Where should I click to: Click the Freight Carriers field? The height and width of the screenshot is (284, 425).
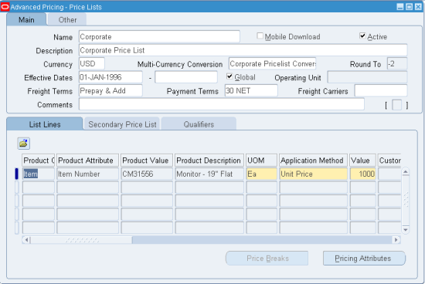point(381,91)
